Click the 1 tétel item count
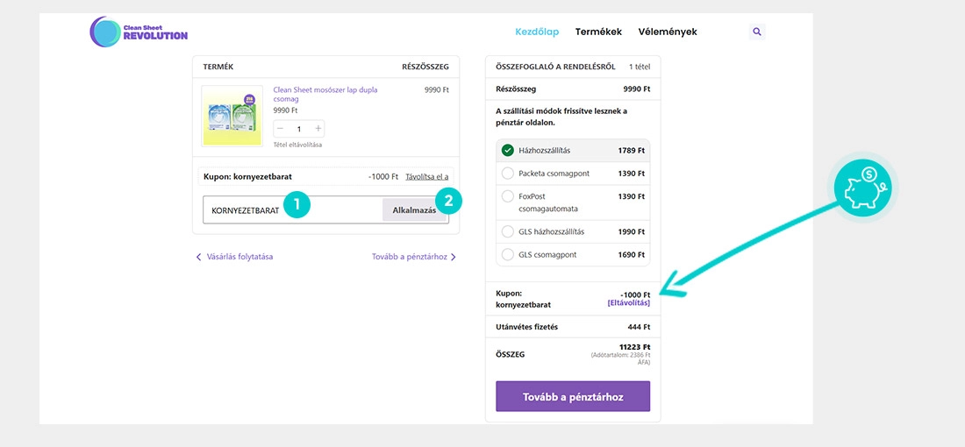 tap(640, 67)
